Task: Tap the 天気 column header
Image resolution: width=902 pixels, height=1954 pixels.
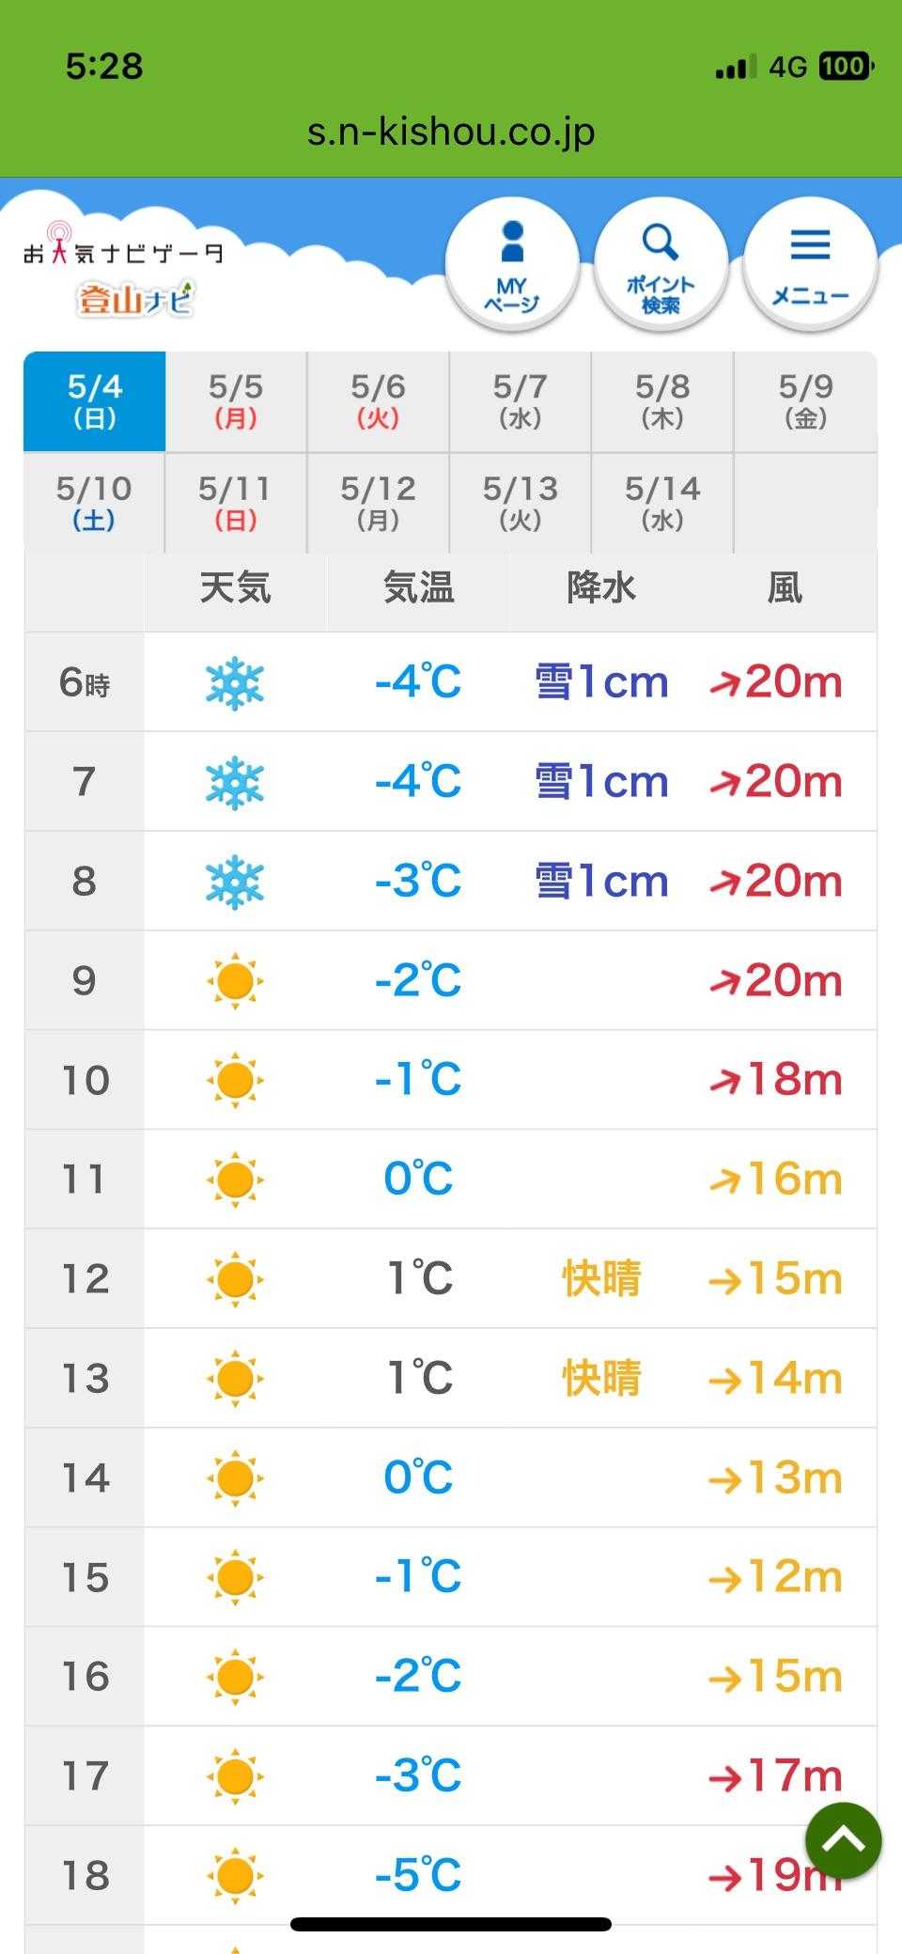Action: coord(235,589)
